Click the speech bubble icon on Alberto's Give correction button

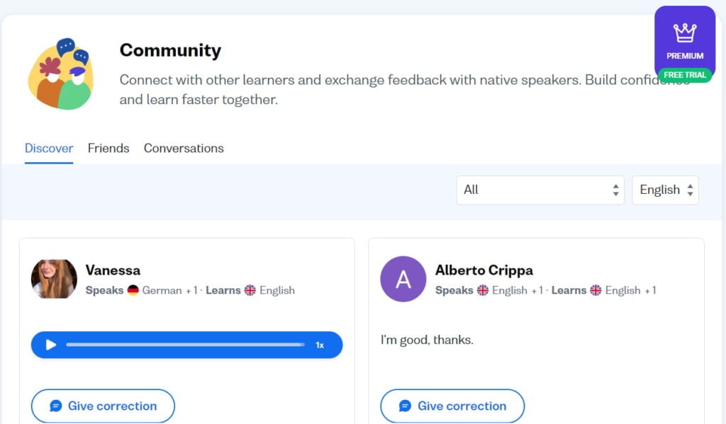405,406
